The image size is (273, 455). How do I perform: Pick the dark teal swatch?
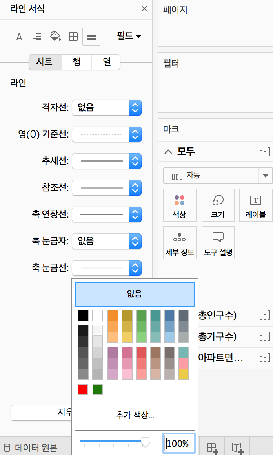155,316
